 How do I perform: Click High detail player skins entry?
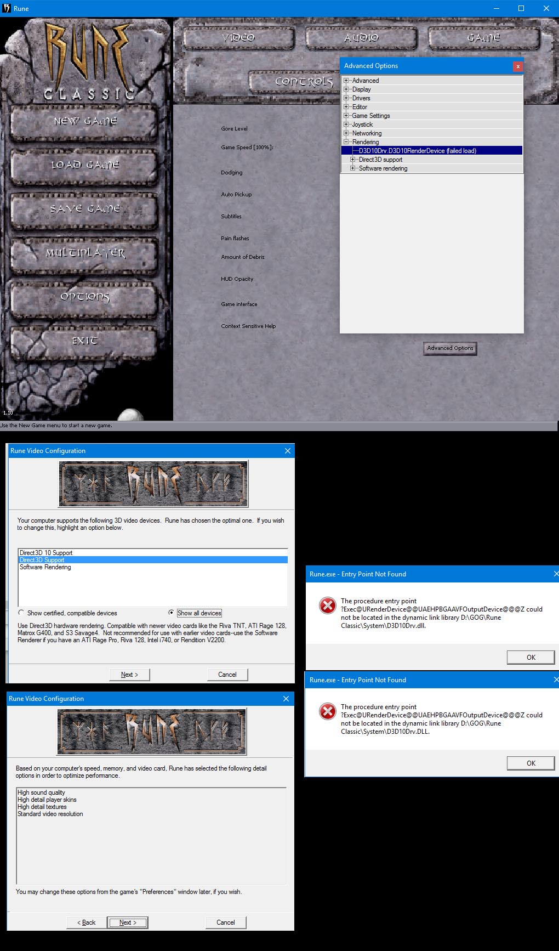point(47,800)
